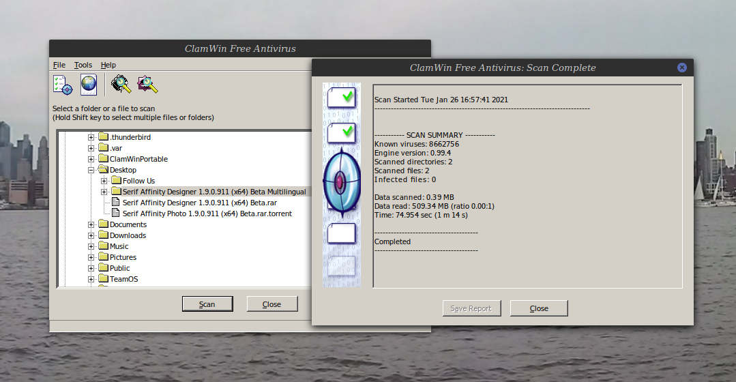
Task: Open the Help menu
Action: coord(108,65)
